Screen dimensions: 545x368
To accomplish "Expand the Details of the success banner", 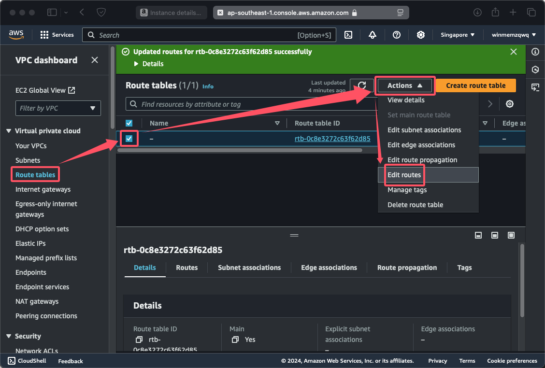I will (x=149, y=64).
